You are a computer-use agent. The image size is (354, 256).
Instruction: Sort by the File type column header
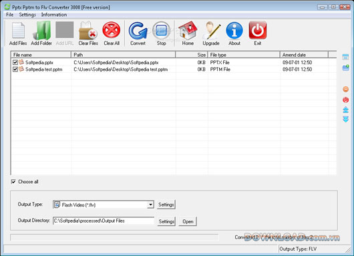point(244,55)
